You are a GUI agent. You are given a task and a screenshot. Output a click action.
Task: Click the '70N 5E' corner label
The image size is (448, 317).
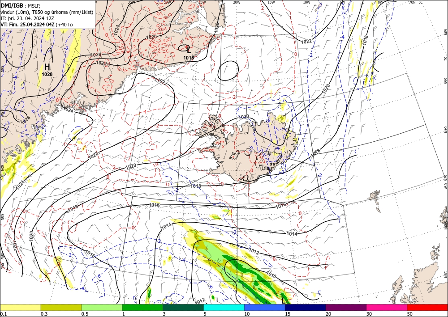[x=416, y=2]
